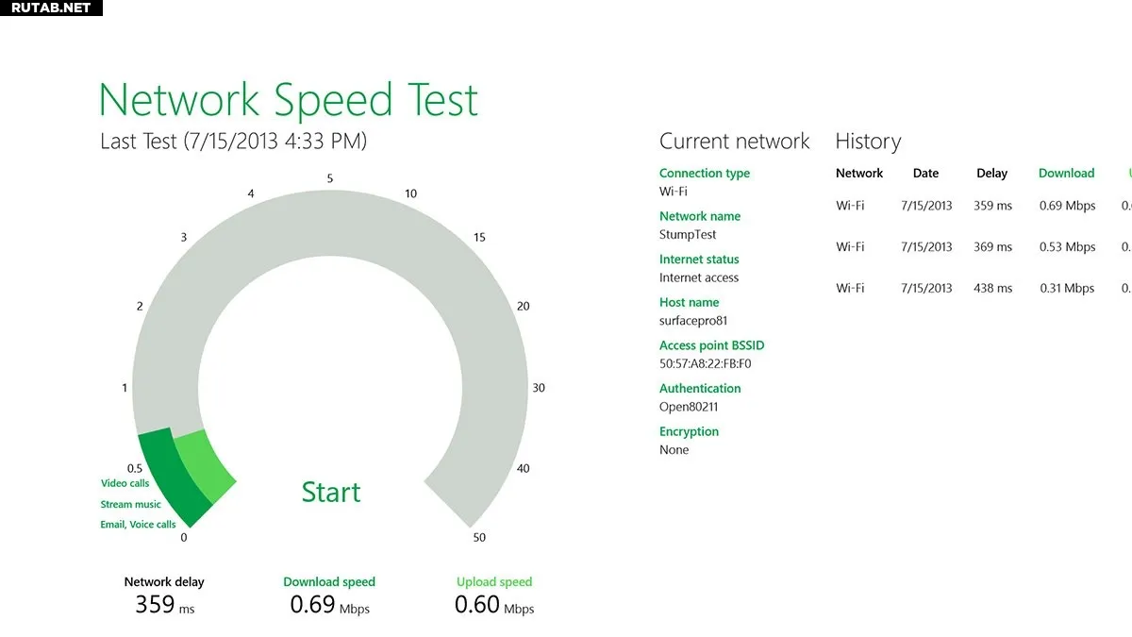Click the 0.69 Mbps download speed readout

pyautogui.click(x=329, y=605)
